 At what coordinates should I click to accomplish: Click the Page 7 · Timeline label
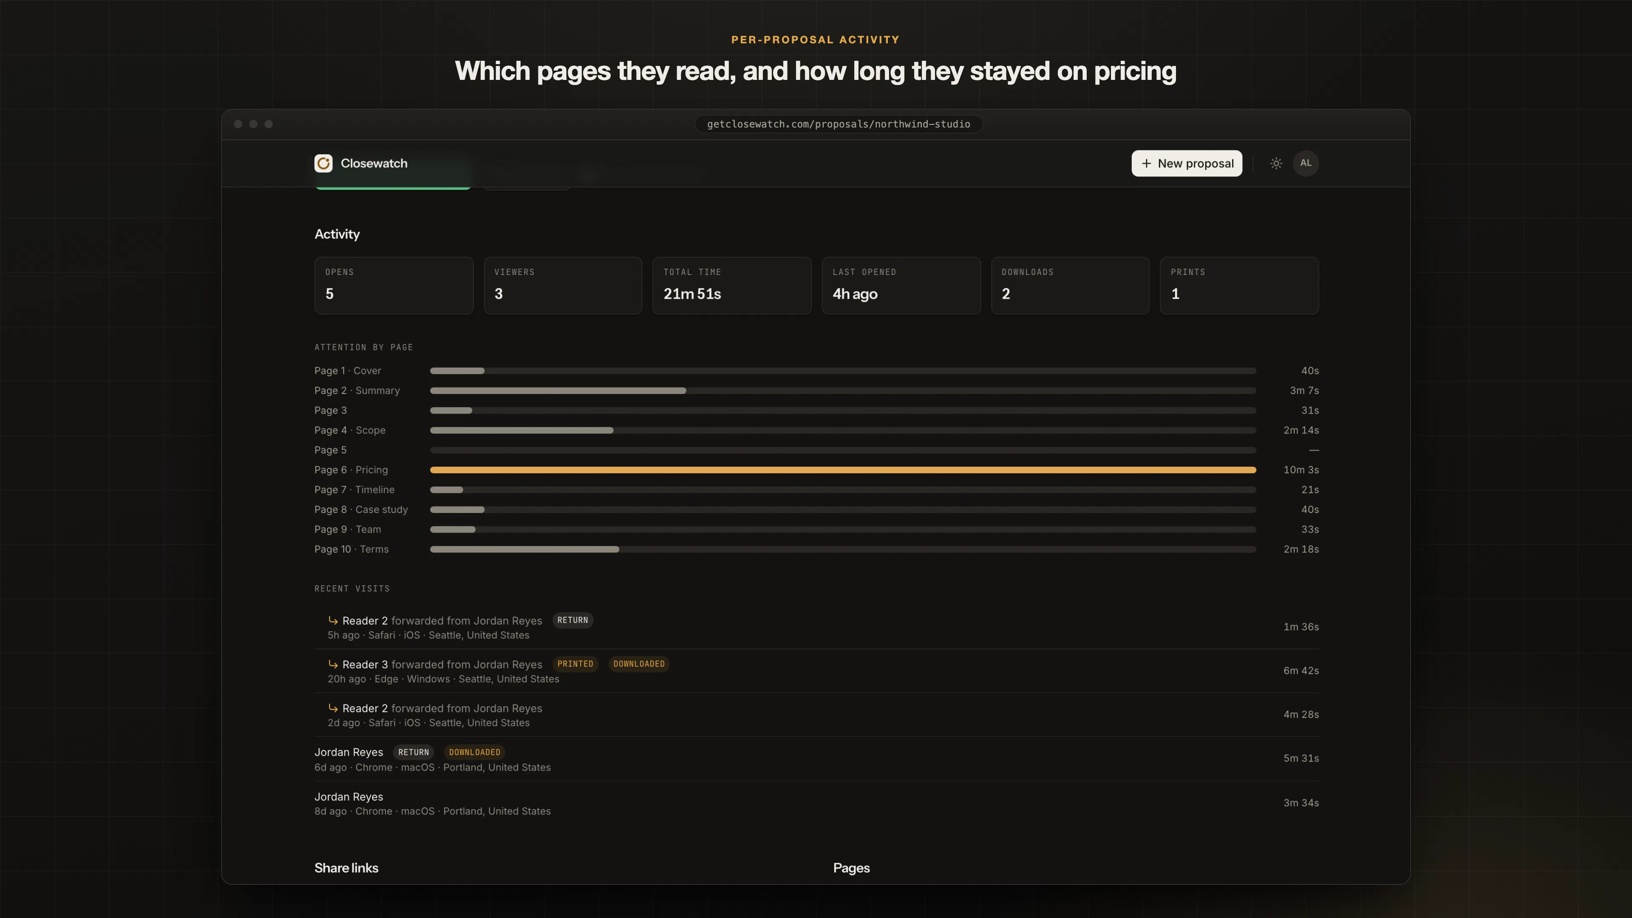click(354, 490)
